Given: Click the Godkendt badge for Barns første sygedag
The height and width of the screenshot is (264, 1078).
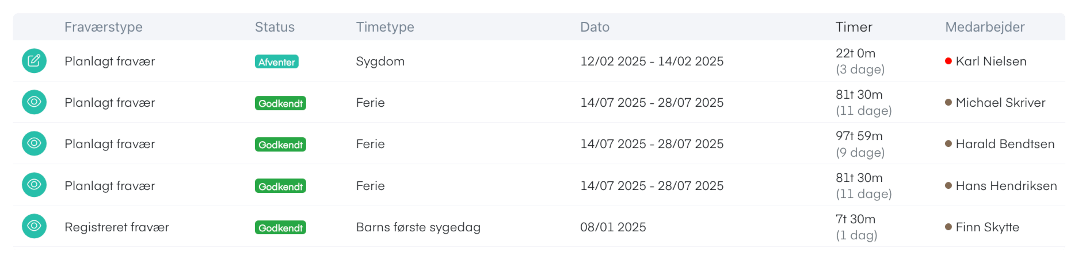Looking at the screenshot, I should pyautogui.click(x=280, y=228).
